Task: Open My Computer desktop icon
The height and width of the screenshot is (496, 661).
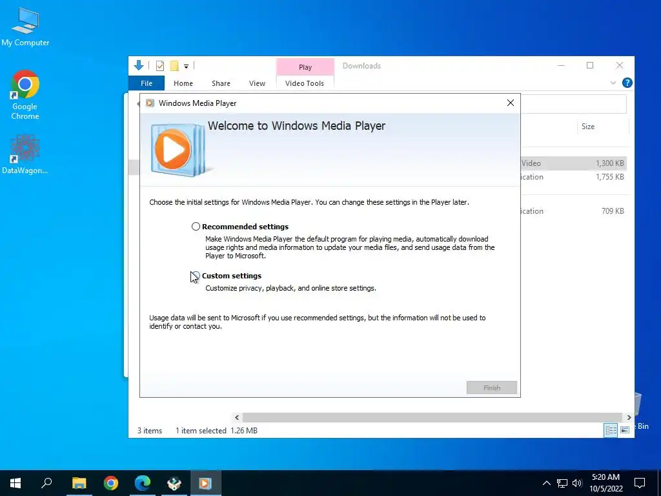Action: pos(25,27)
